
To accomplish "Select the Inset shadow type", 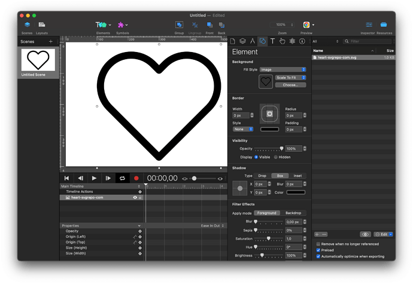I will pyautogui.click(x=297, y=176).
